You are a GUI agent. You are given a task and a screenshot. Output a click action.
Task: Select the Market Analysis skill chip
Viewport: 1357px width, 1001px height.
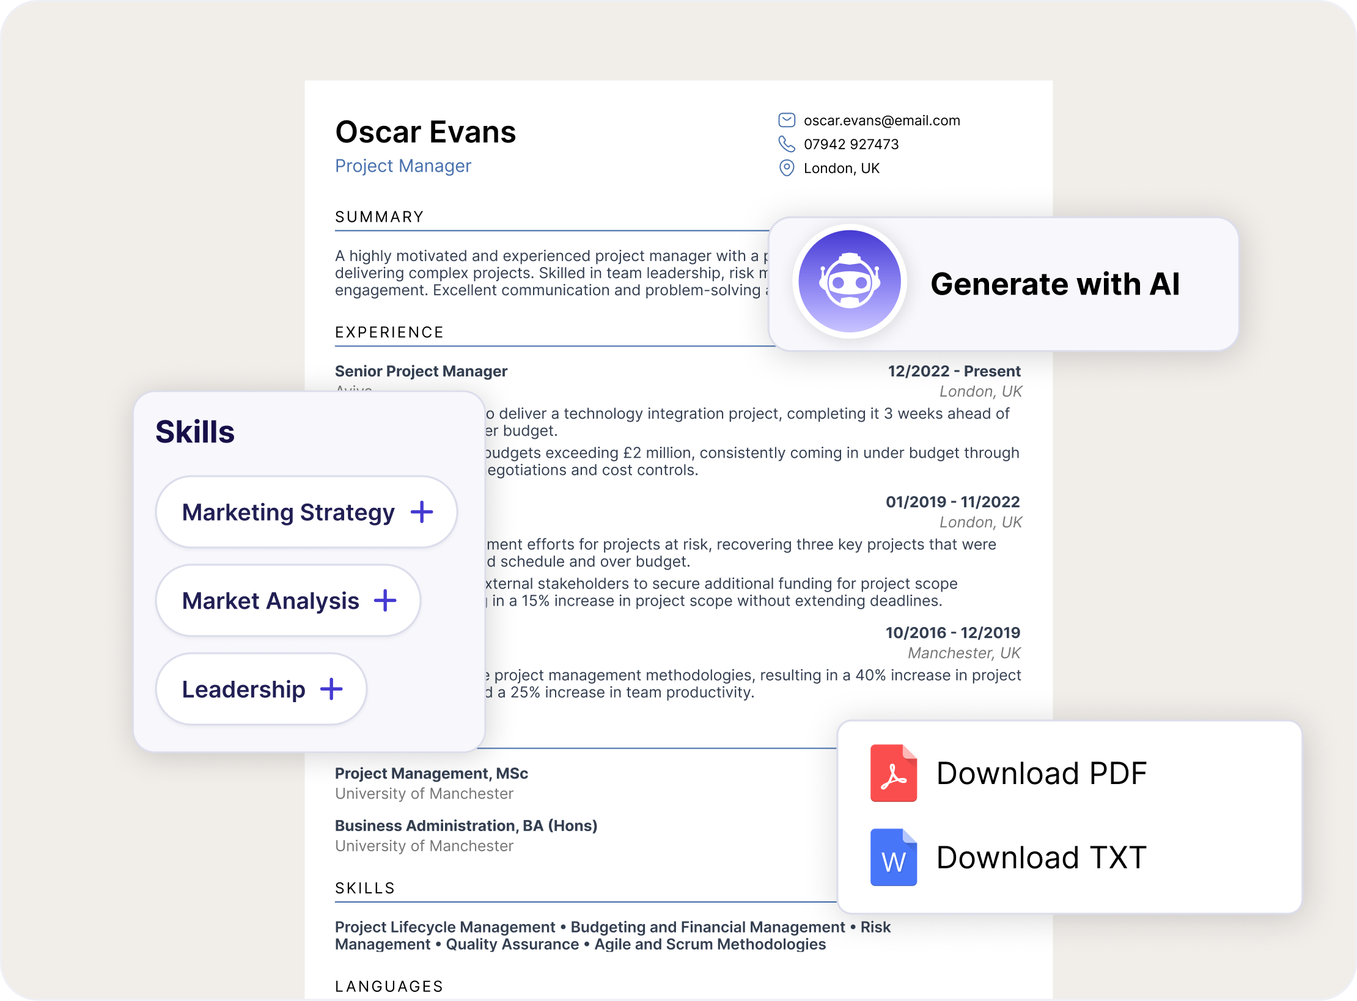[x=270, y=601]
